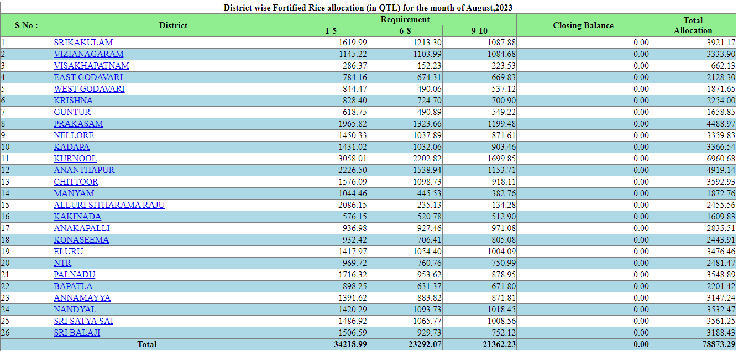Select Anakapalli 6-8 value 927.46
738x351 pixels.
pyautogui.click(x=430, y=228)
